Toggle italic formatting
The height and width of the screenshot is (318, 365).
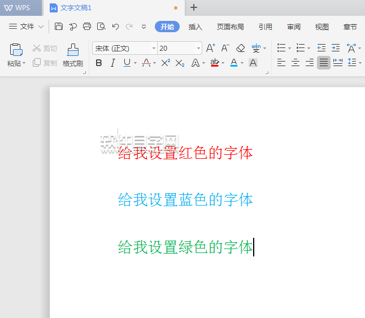point(112,63)
